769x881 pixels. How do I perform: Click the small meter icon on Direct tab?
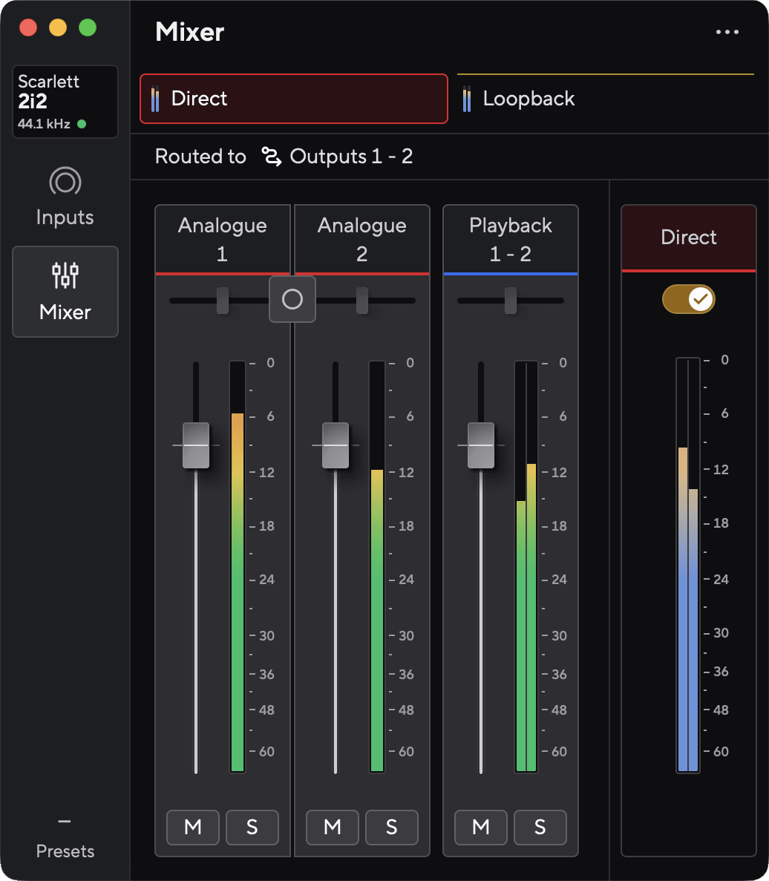point(155,99)
